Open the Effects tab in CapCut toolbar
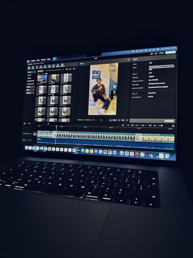The height and width of the screenshot is (258, 193). (45, 66)
